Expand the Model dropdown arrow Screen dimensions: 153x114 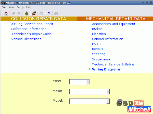click(108, 101)
